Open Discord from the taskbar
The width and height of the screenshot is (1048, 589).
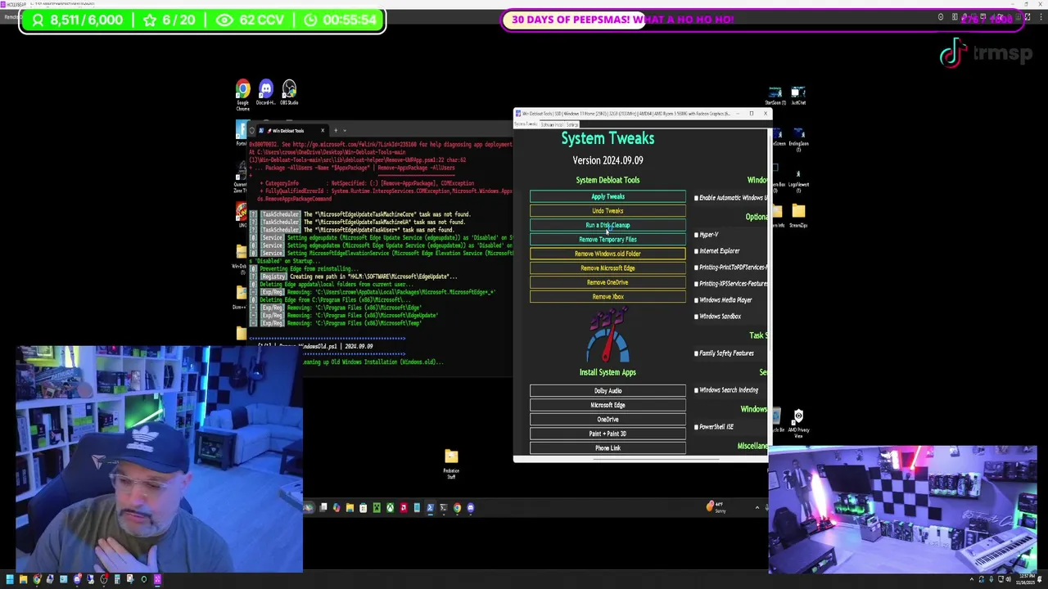(x=470, y=508)
